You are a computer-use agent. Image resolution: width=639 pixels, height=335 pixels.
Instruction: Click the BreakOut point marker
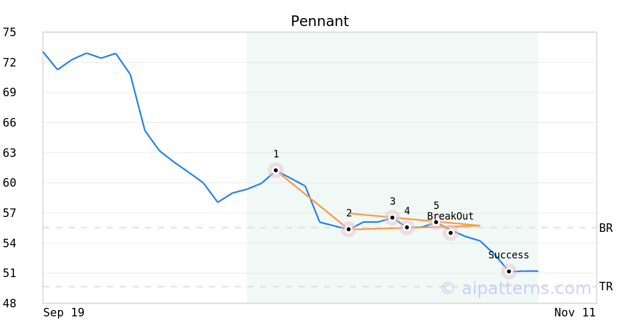point(450,232)
